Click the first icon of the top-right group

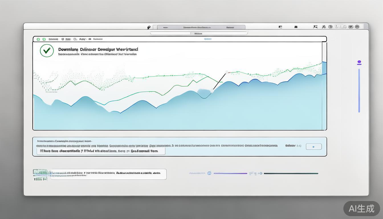pyautogui.click(x=315, y=27)
